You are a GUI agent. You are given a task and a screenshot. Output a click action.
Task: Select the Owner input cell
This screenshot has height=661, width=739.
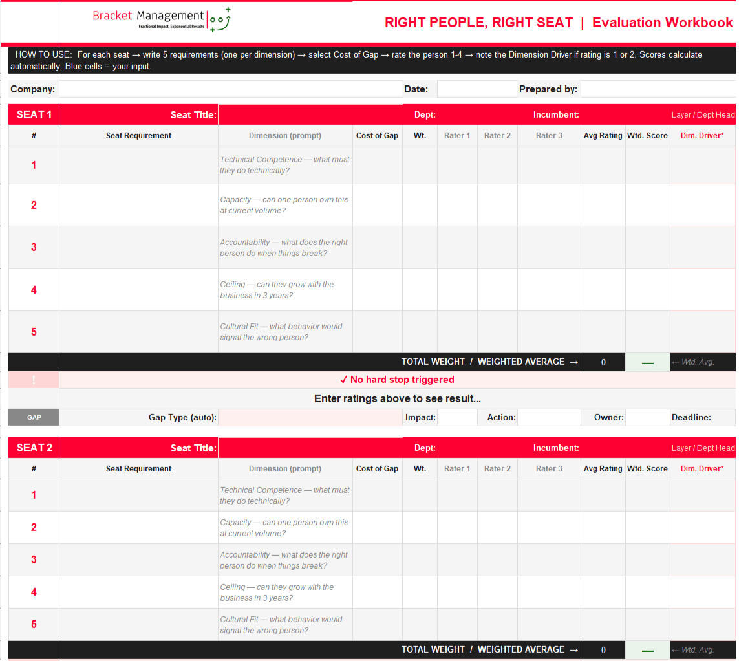[x=648, y=417]
